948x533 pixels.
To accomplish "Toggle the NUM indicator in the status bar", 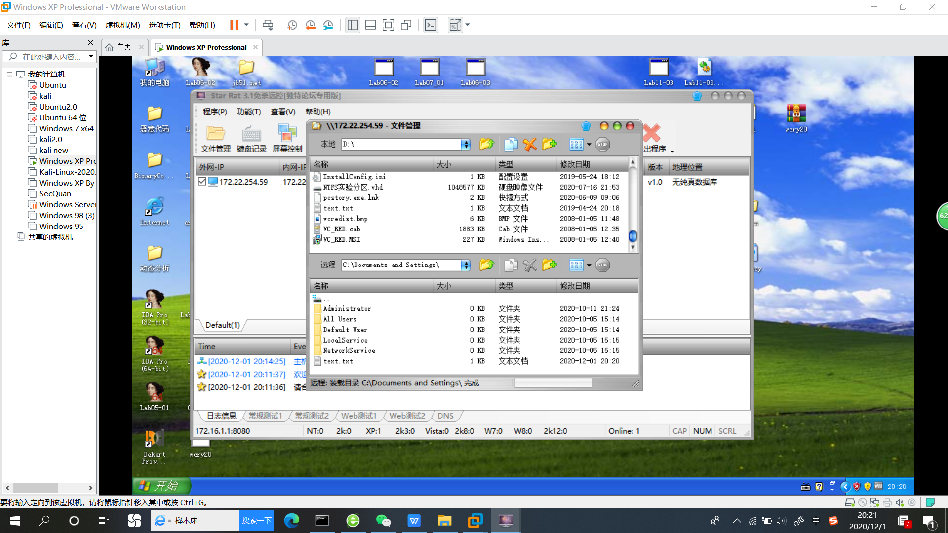I will [702, 431].
